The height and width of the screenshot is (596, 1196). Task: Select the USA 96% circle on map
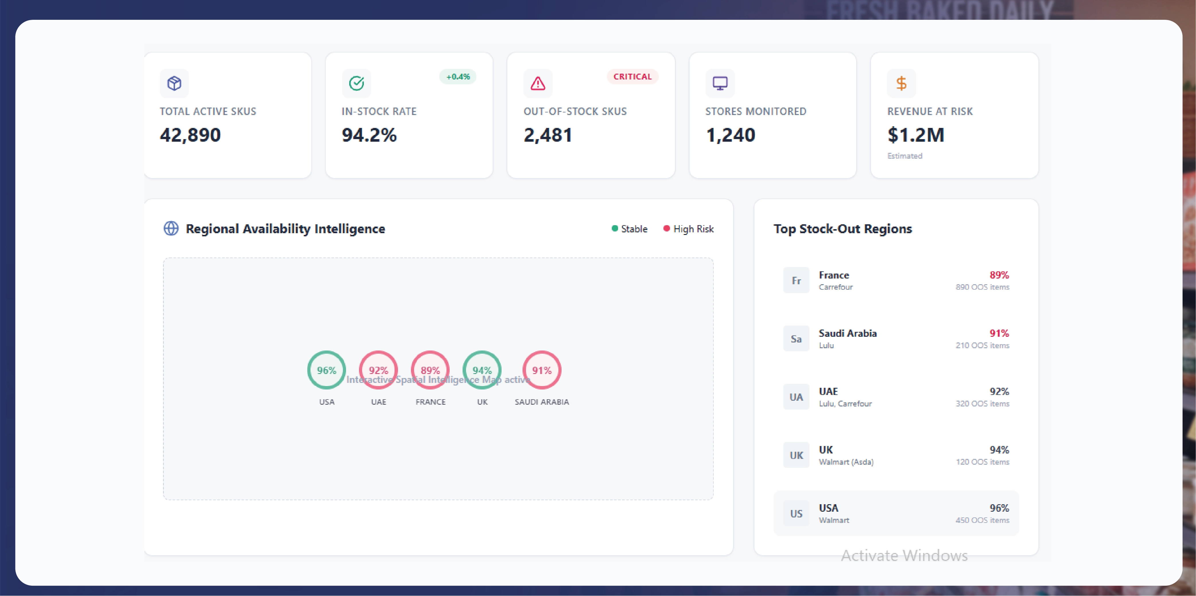[x=326, y=370]
